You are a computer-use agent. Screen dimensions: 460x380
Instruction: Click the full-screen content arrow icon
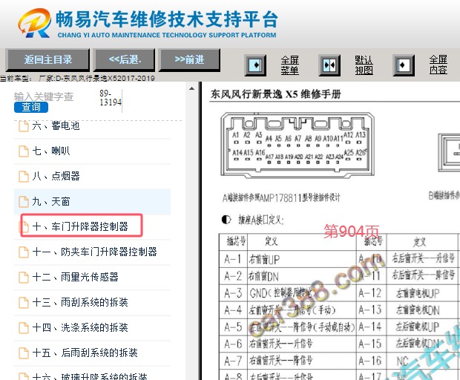coord(404,65)
